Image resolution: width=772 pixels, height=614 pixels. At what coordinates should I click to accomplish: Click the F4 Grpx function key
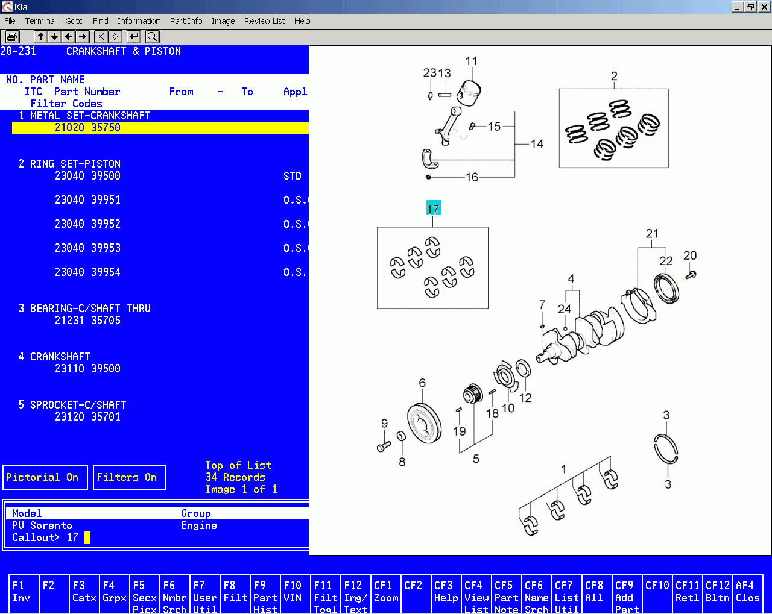115,595
